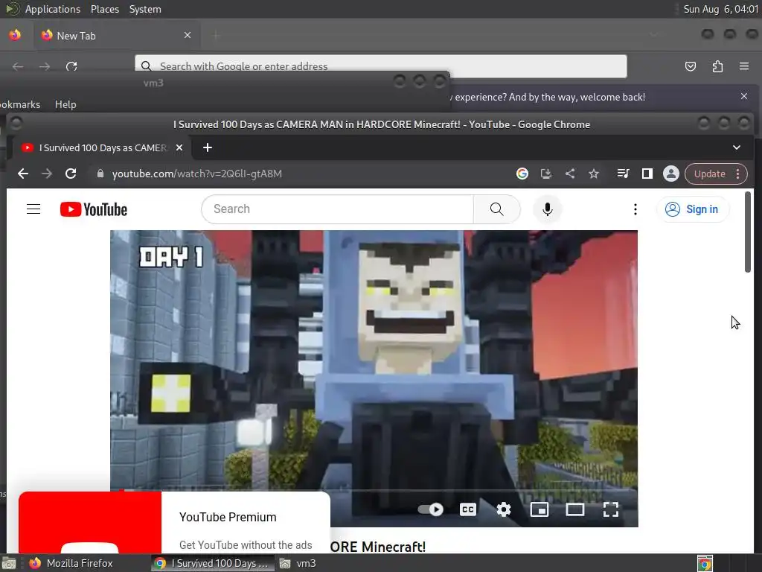Share this page from Chrome toolbar
762x572 pixels.
click(570, 174)
